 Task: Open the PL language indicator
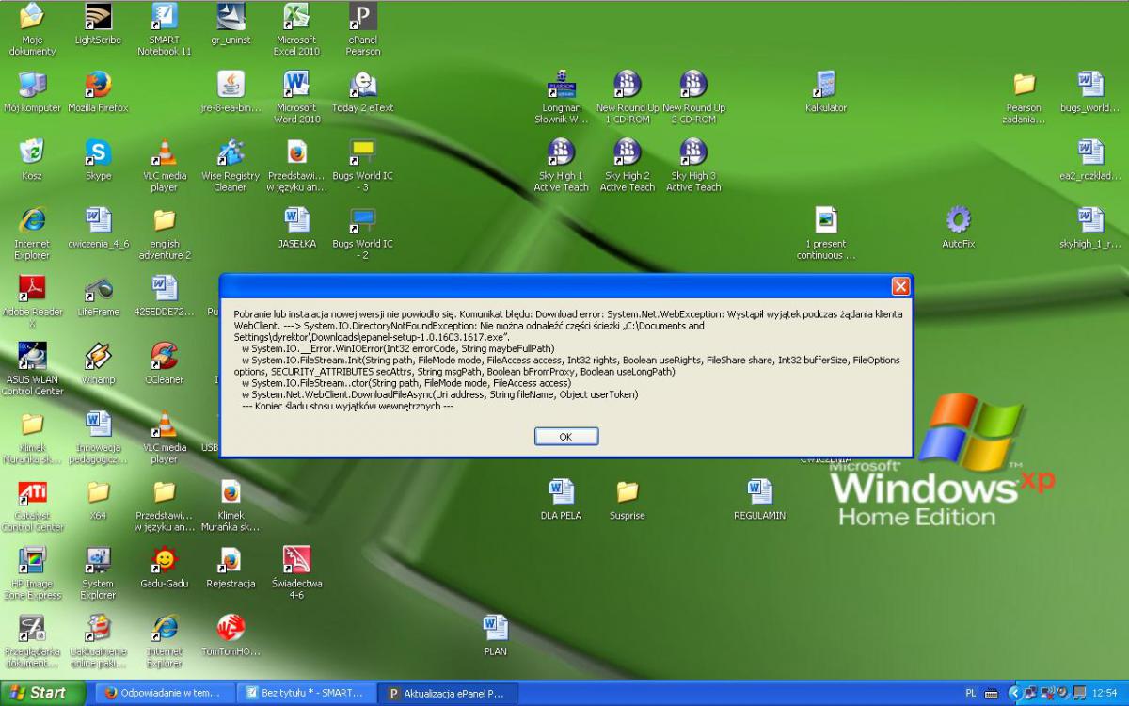tap(971, 693)
